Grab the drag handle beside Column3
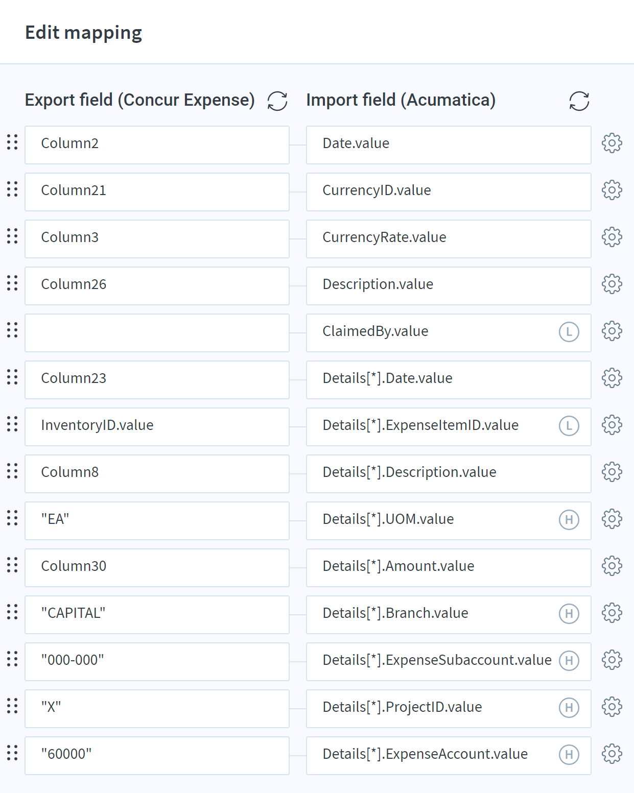The width and height of the screenshot is (634, 793). click(12, 236)
